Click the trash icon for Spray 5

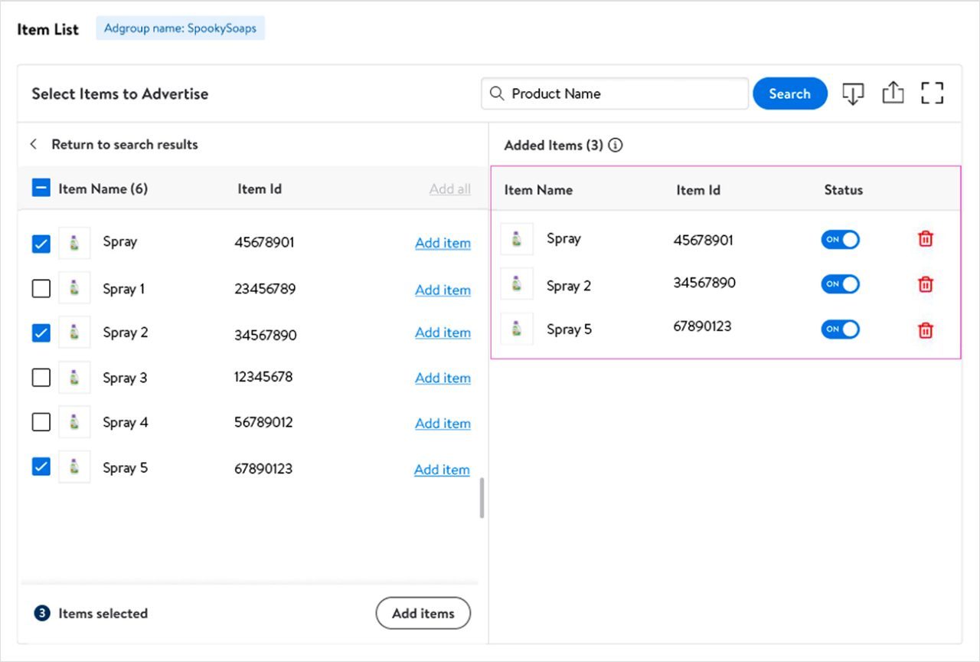(x=925, y=329)
